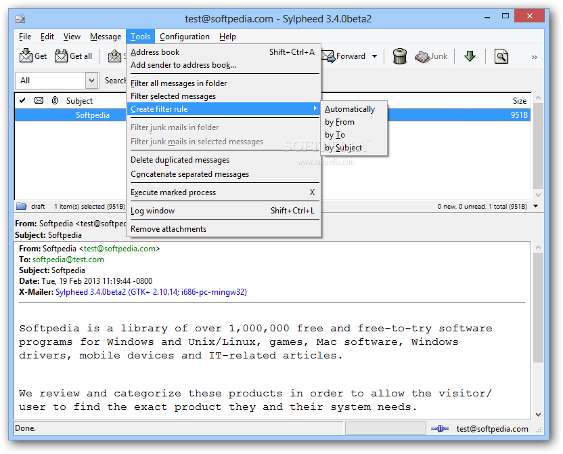Open the View menu
563x454 pixels.
[x=72, y=37]
